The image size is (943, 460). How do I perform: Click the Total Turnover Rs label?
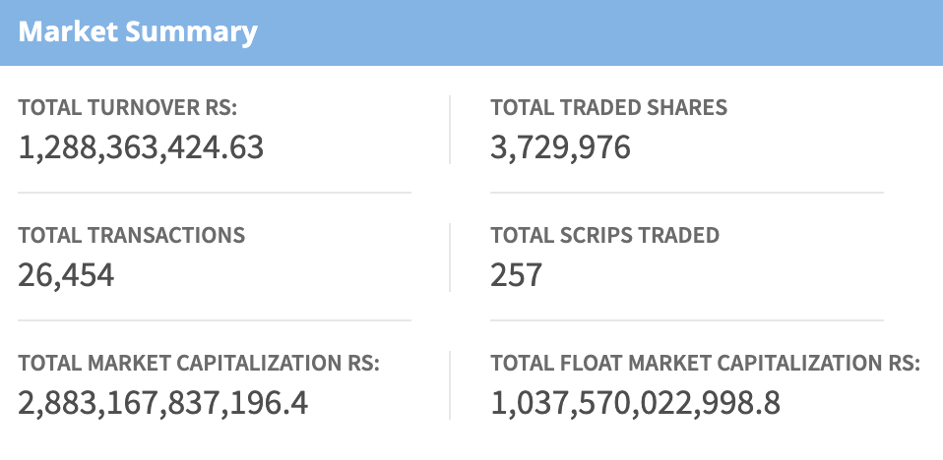click(x=129, y=108)
